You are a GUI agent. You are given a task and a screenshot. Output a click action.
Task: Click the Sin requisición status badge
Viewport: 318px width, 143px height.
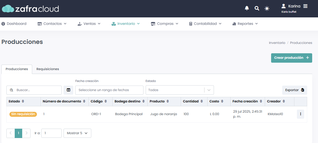click(23, 114)
